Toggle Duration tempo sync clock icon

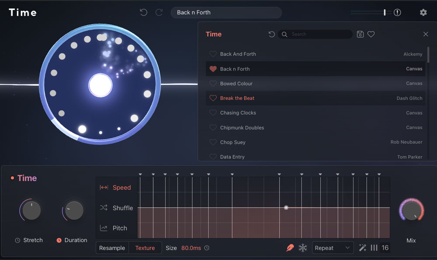click(x=59, y=240)
